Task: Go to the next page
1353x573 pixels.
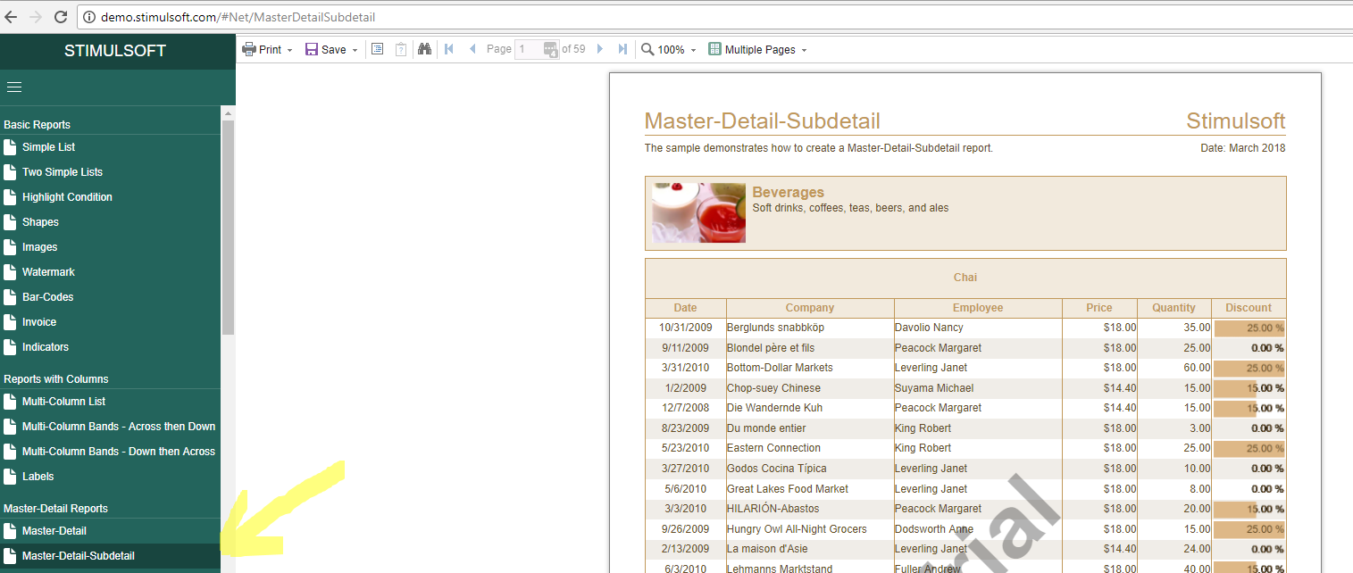Action: click(x=600, y=50)
